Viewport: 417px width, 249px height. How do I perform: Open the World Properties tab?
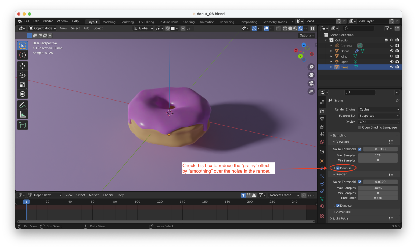(x=322, y=141)
